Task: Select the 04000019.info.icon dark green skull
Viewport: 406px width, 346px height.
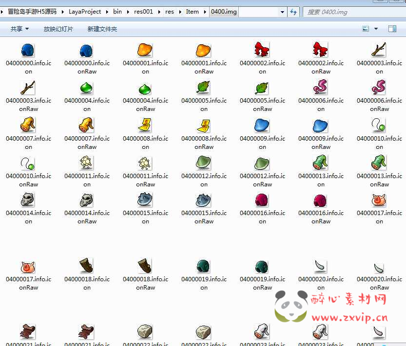Action: (x=204, y=266)
